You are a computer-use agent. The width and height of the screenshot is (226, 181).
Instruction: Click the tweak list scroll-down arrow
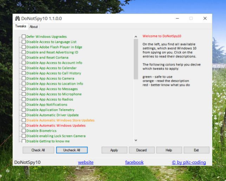click(136, 140)
